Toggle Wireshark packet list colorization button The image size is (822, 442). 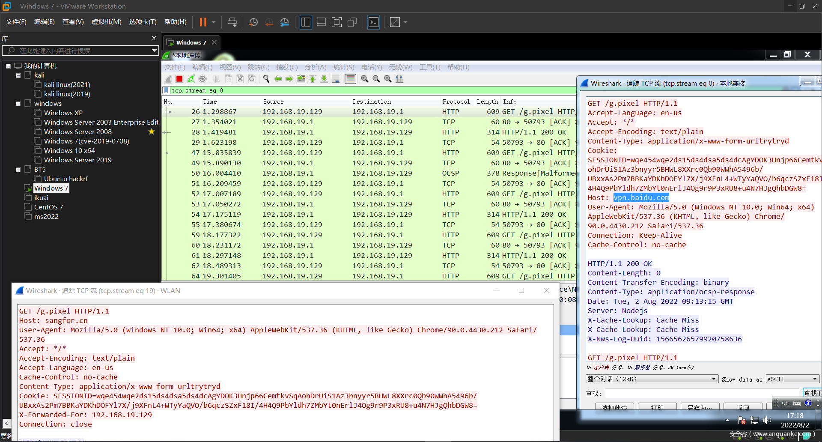tap(350, 79)
